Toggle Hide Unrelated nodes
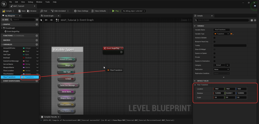Image resolution: width=259 pixels, height=124 pixels. [58, 11]
